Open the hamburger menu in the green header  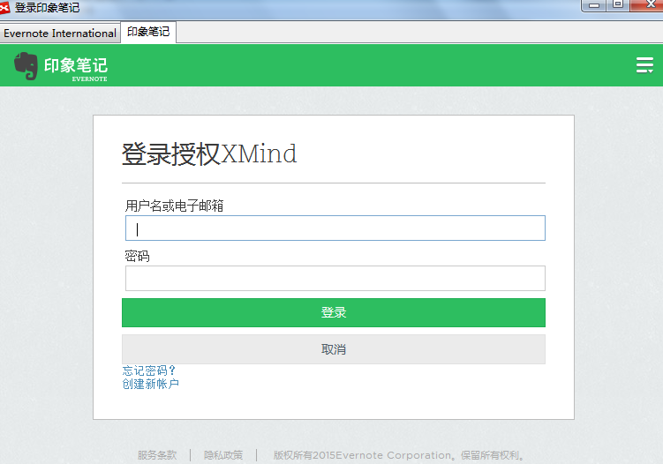[x=644, y=65]
